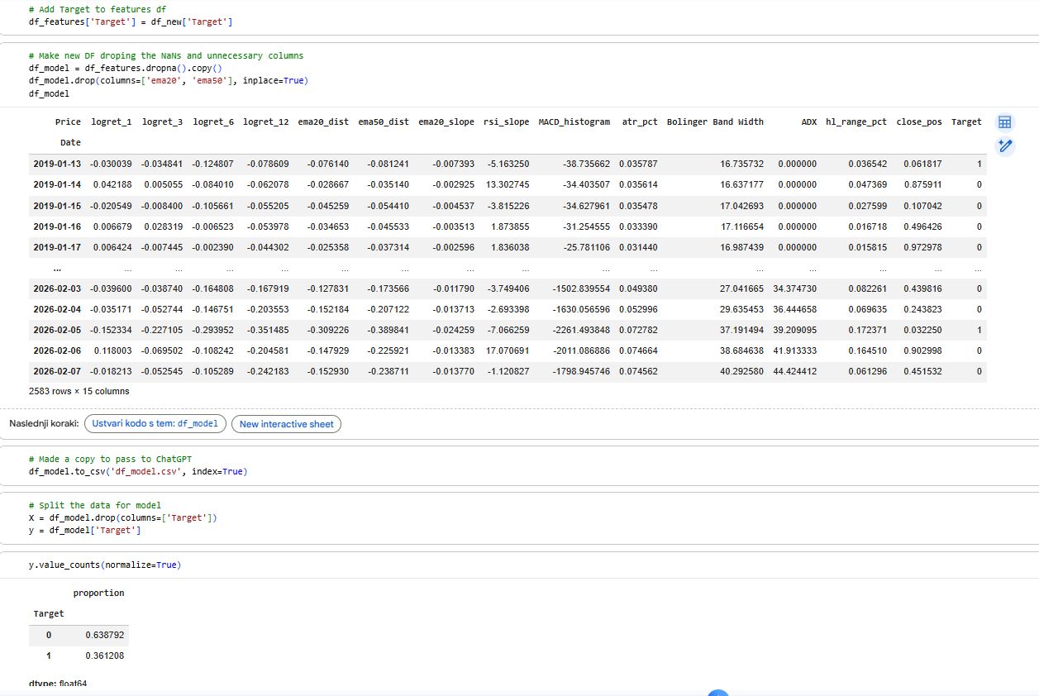This screenshot has width=1039, height=696.
Task: Select the 2019-01-13 row index
Action: [x=57, y=164]
